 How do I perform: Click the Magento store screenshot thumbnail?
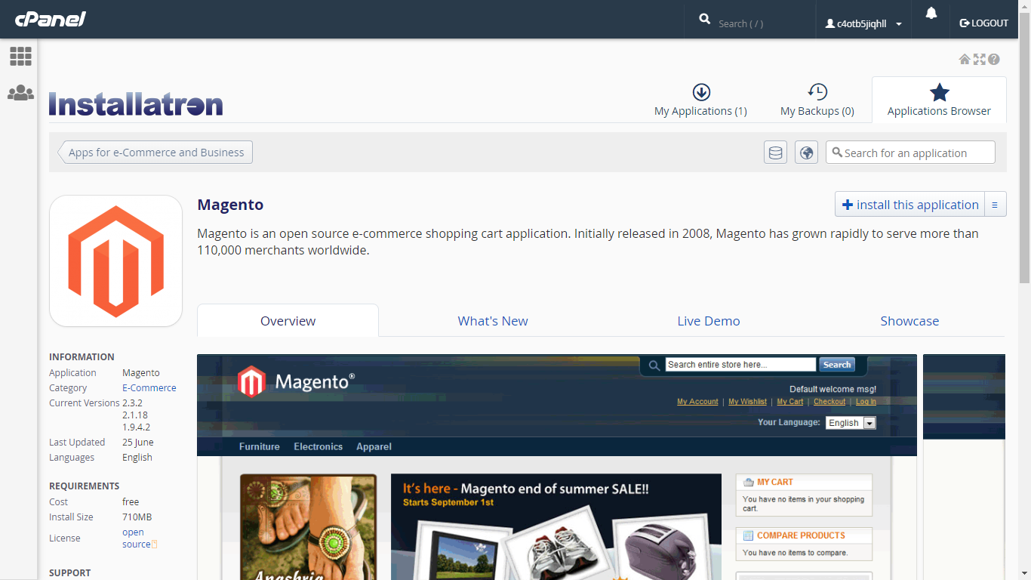557,467
